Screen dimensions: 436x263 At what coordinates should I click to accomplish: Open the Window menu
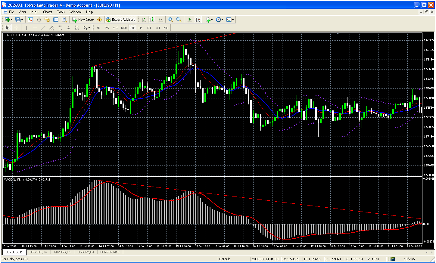click(75, 12)
